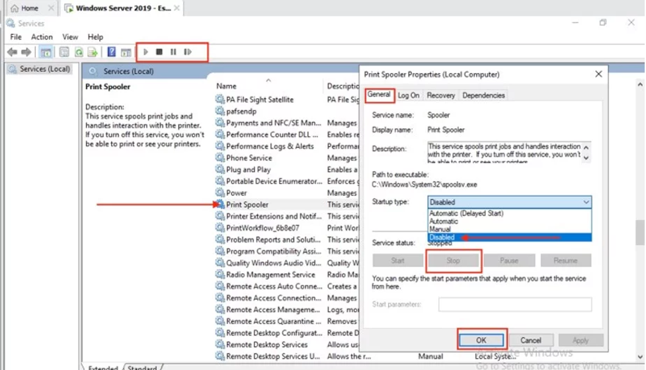646x370 pixels.
Task: Click the gear icon beside Radio Management Service
Action: point(220,274)
